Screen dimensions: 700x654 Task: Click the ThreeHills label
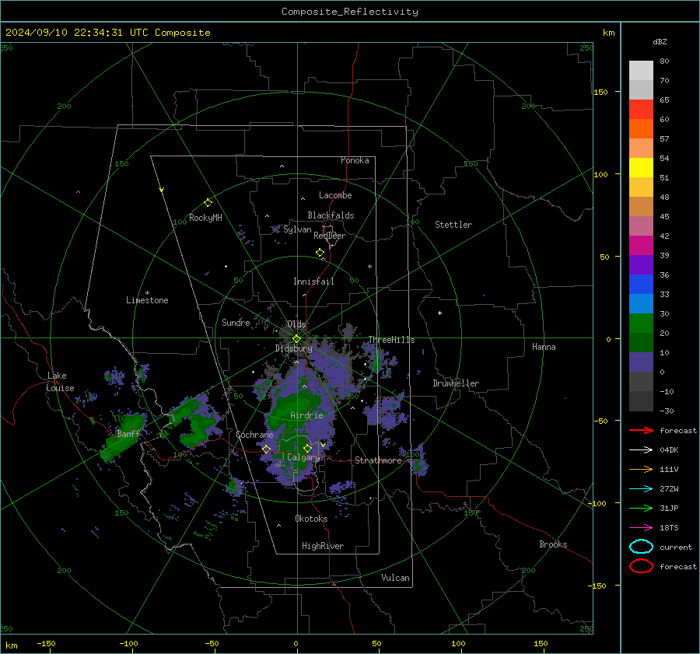[391, 340]
